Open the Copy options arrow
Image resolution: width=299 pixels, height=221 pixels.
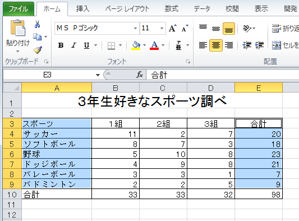point(46,36)
